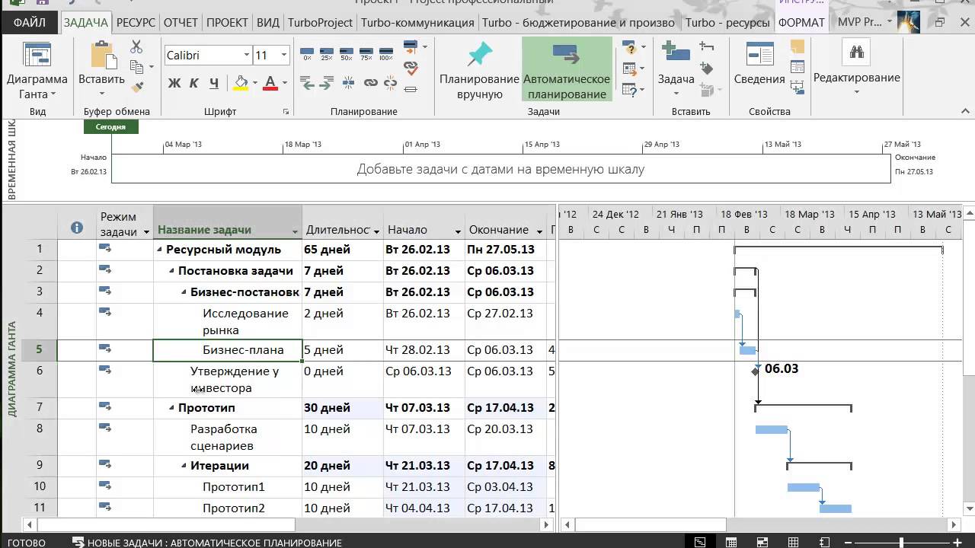Switch to the РЕСУРС tab
This screenshot has width=975, height=548.
coord(136,23)
